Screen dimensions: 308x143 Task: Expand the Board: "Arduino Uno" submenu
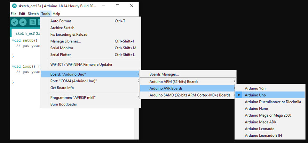point(90,74)
